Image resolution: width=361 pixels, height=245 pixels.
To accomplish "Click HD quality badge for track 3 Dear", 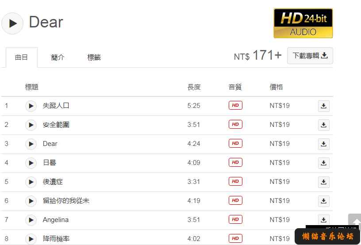I will click(x=235, y=143).
